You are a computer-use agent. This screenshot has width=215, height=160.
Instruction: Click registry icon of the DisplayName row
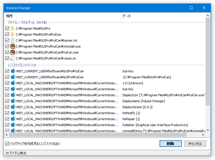tap(13, 101)
